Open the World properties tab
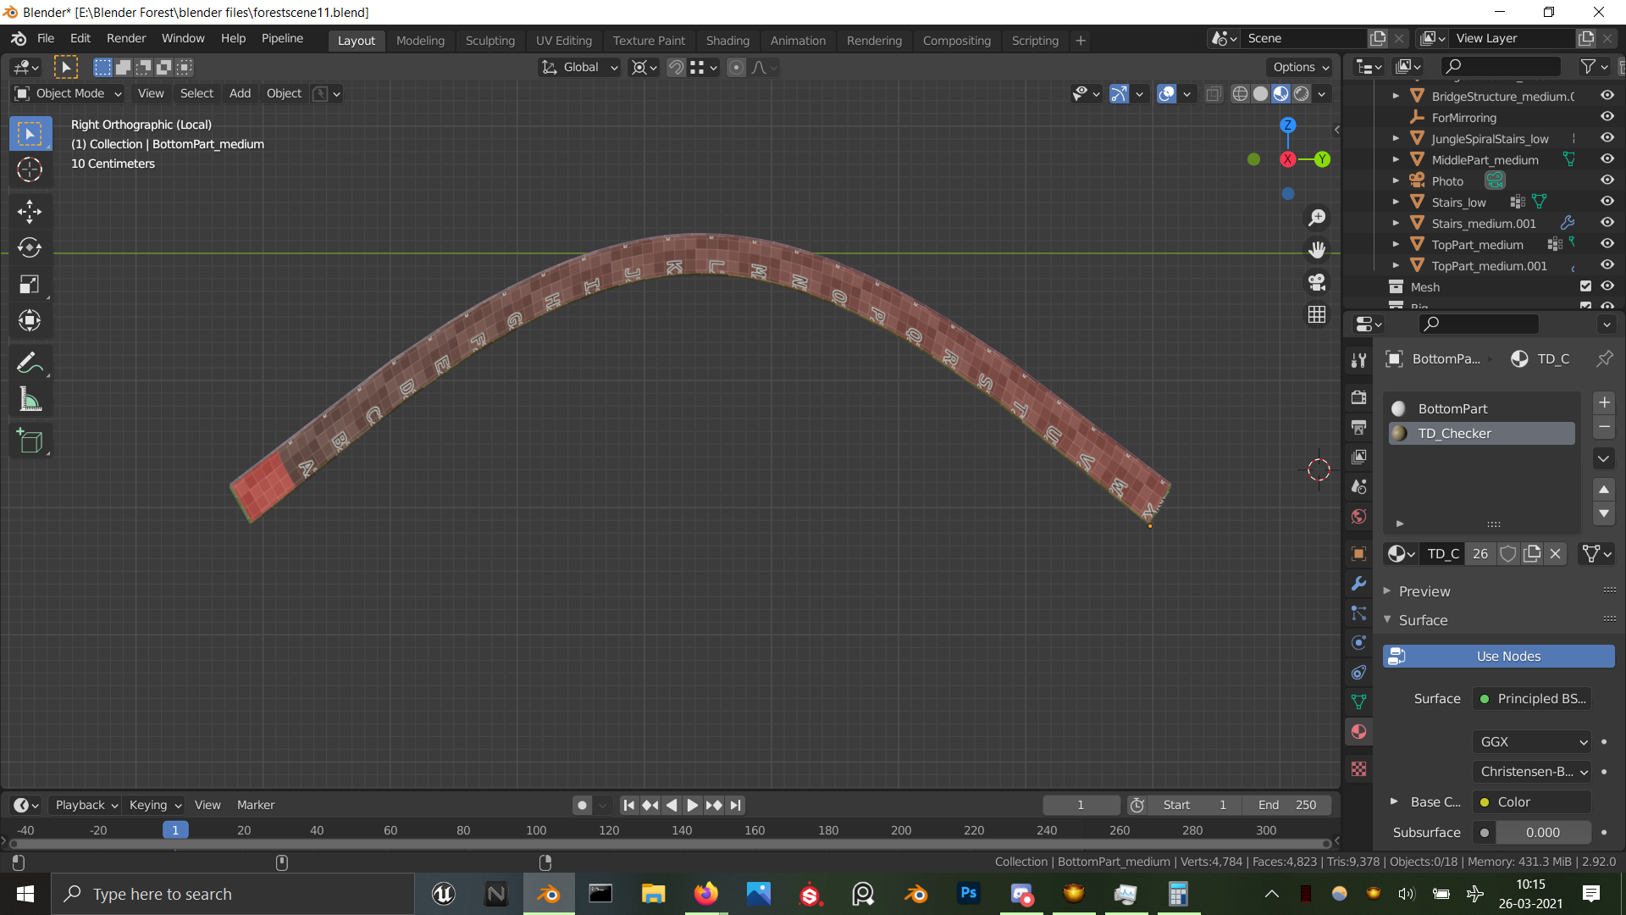Image resolution: width=1626 pixels, height=915 pixels. click(x=1358, y=517)
